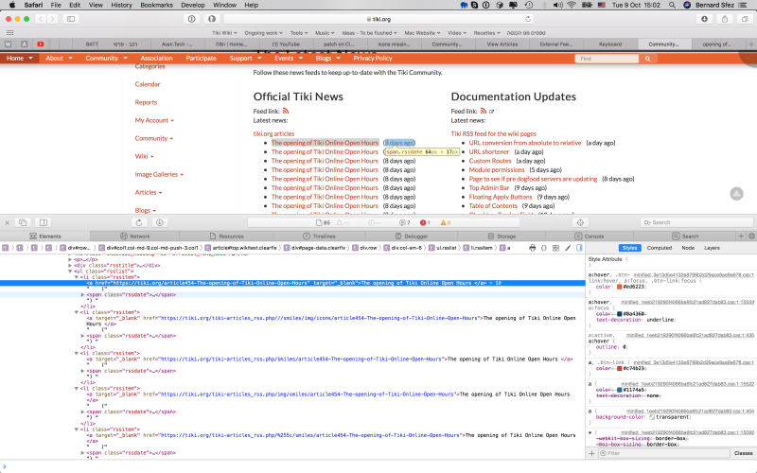Switch to the Layers sidebar tab
This screenshot has height=473, width=757.
(712, 248)
